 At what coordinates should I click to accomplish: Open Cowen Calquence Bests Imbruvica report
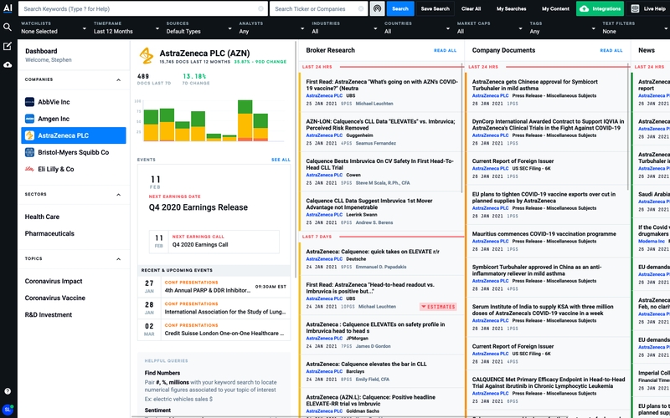click(x=382, y=171)
